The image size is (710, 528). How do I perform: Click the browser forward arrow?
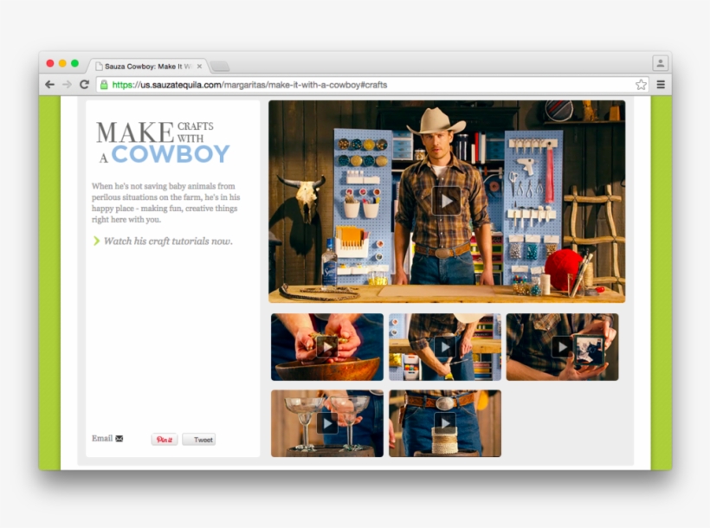pos(67,85)
